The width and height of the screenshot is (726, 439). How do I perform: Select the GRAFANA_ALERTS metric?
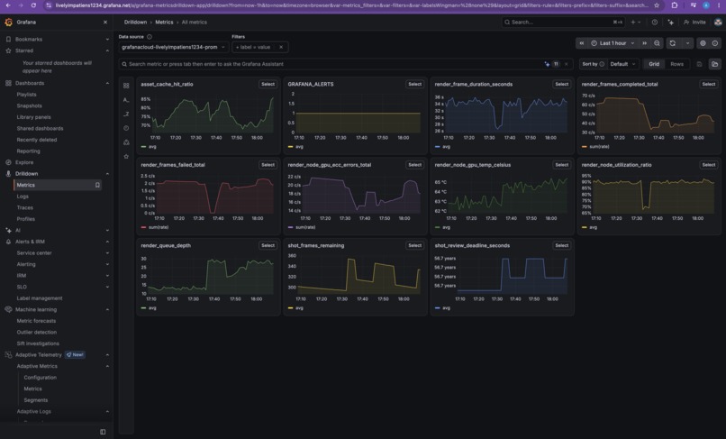(414, 84)
